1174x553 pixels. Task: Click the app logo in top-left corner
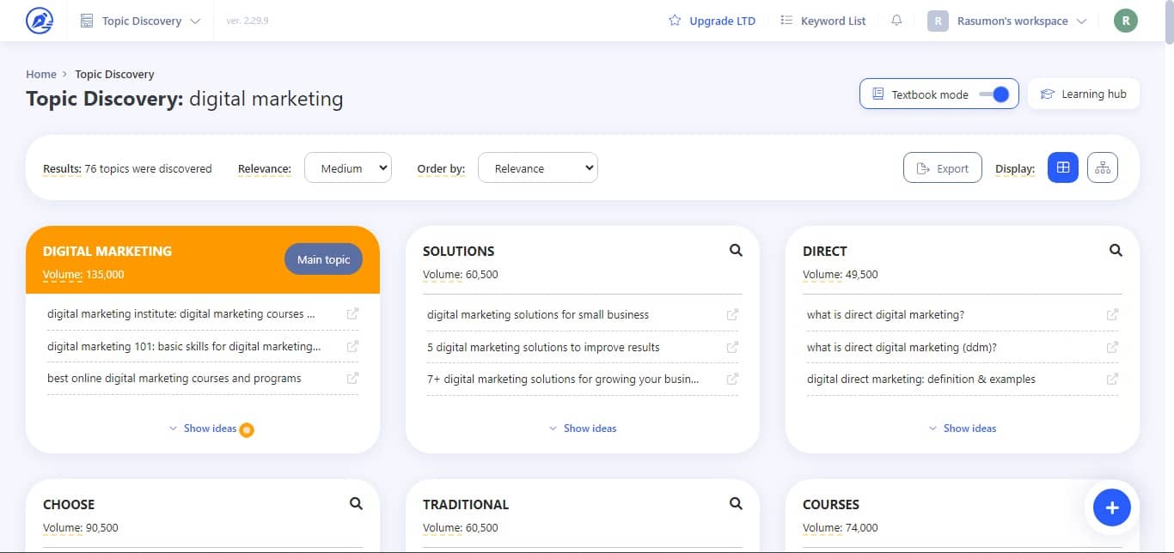tap(39, 21)
